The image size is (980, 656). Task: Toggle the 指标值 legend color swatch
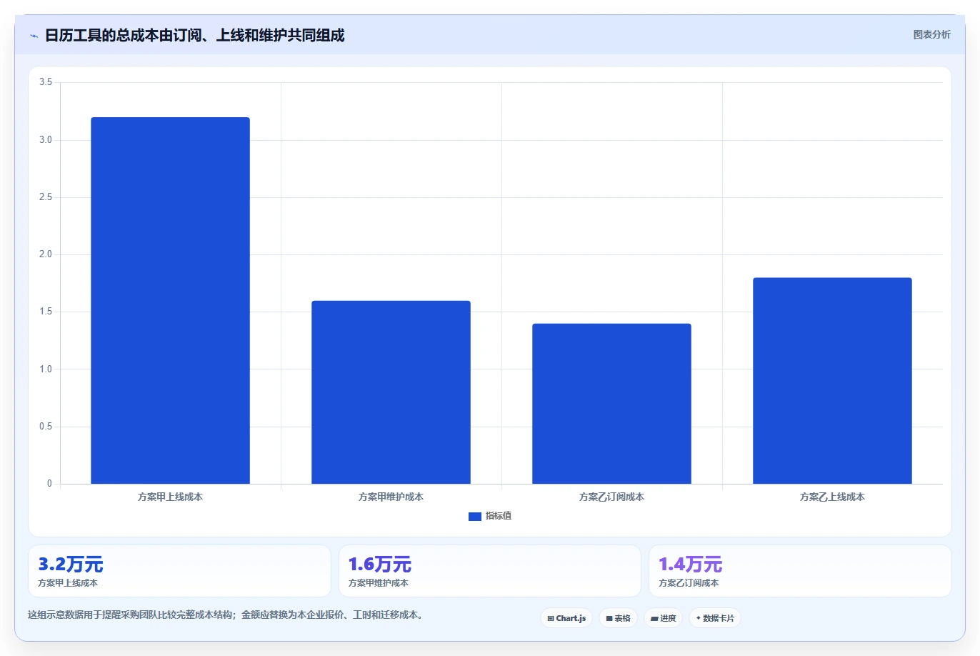click(x=474, y=516)
